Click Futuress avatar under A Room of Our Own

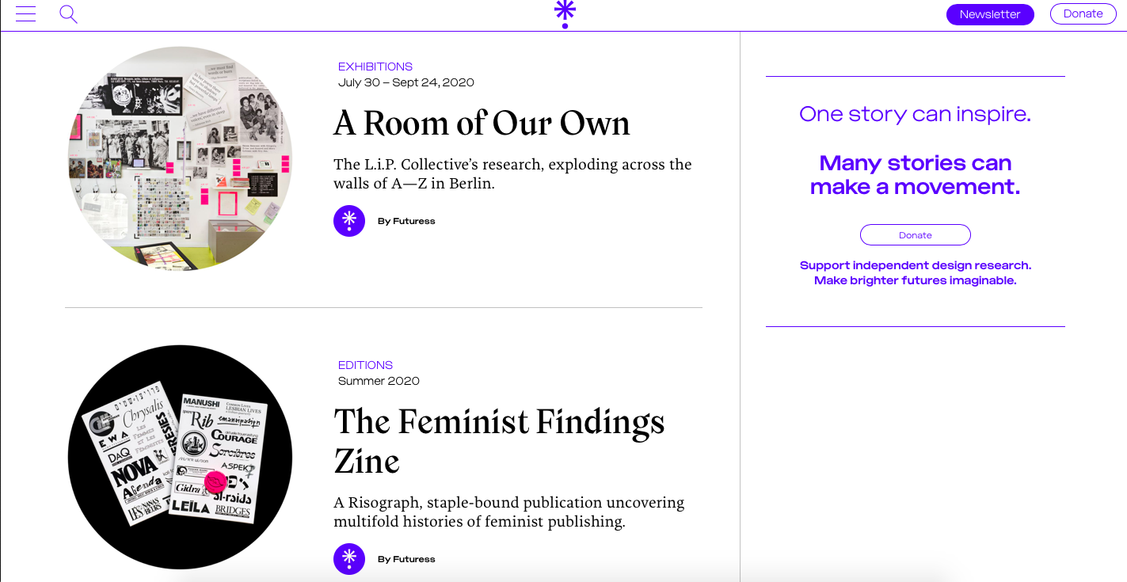click(349, 221)
